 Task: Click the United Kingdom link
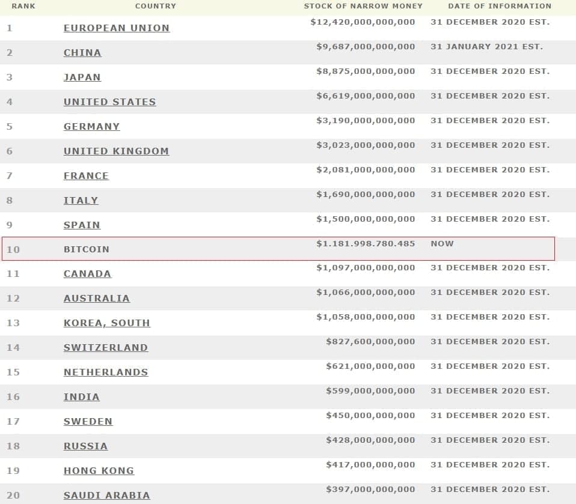[x=116, y=151]
